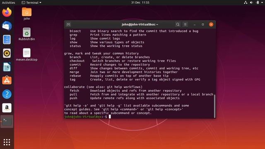Open the Files manager in dock
265x149 pixels.
click(x=7, y=40)
